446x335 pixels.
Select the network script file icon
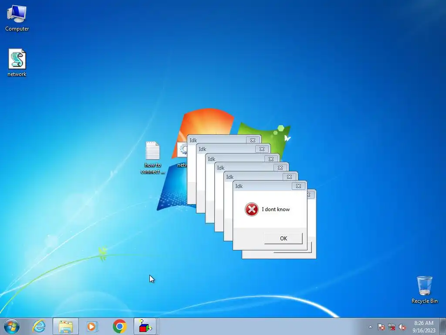pos(17,63)
